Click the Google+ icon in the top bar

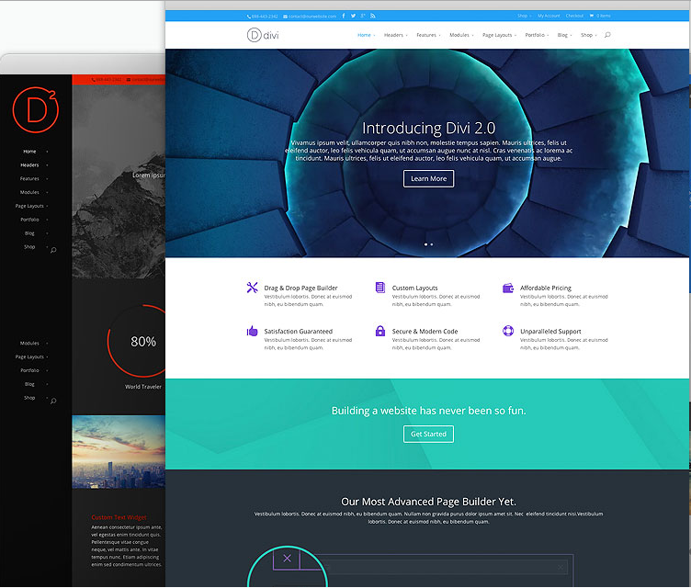click(363, 16)
